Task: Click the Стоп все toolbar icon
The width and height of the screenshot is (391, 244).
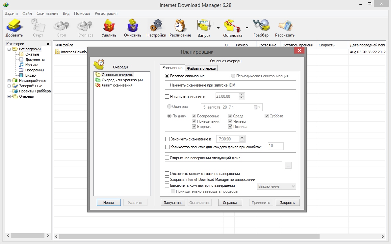Action: (85, 26)
